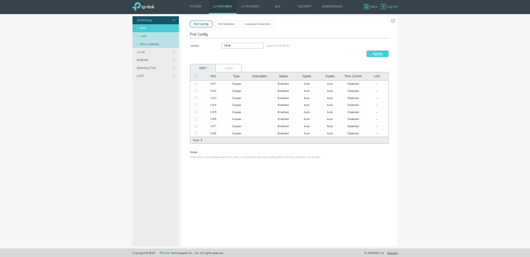
Task: Open LLDP in the sidebar
Action: (156, 76)
